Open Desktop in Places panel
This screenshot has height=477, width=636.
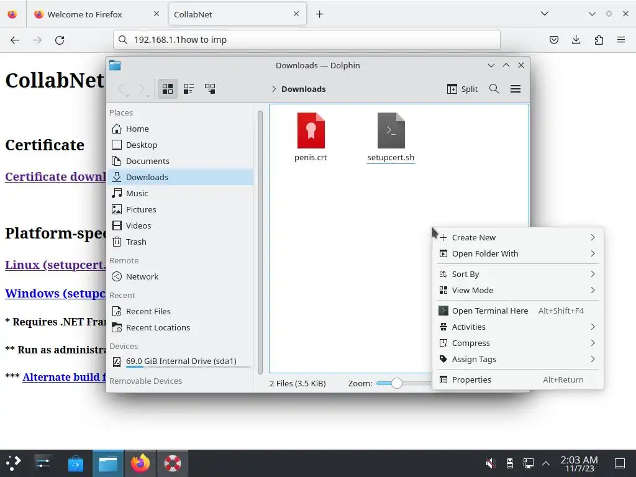point(181,145)
